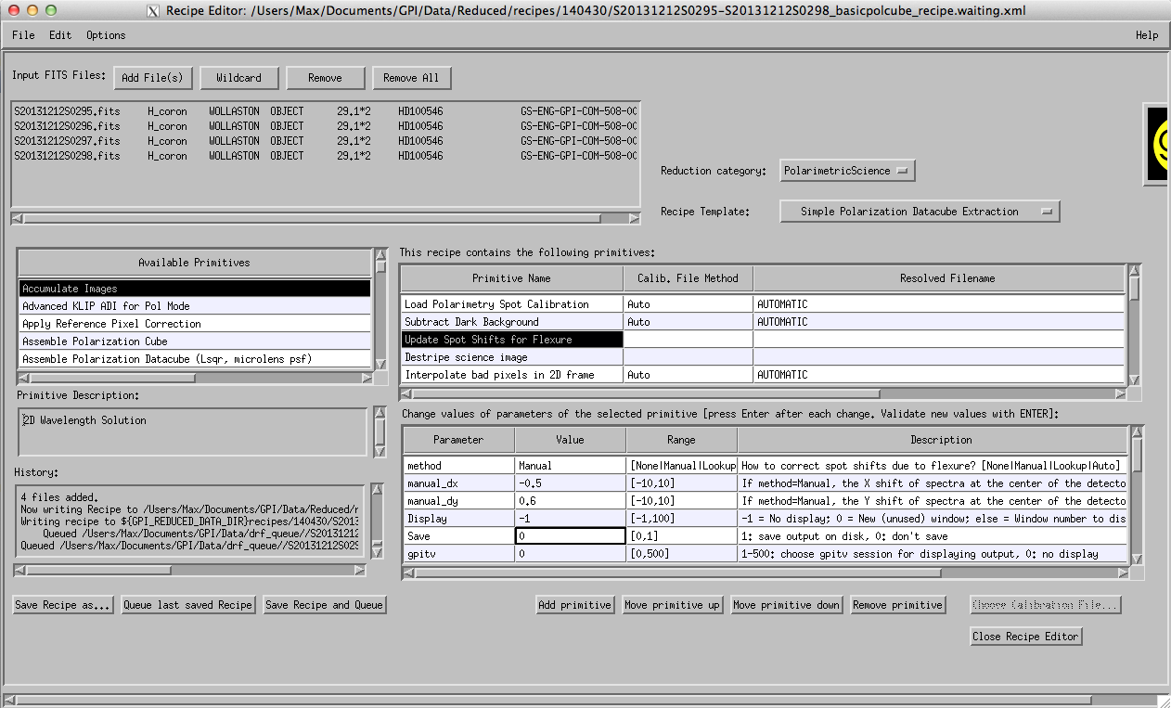Open the Help menu

point(1146,35)
